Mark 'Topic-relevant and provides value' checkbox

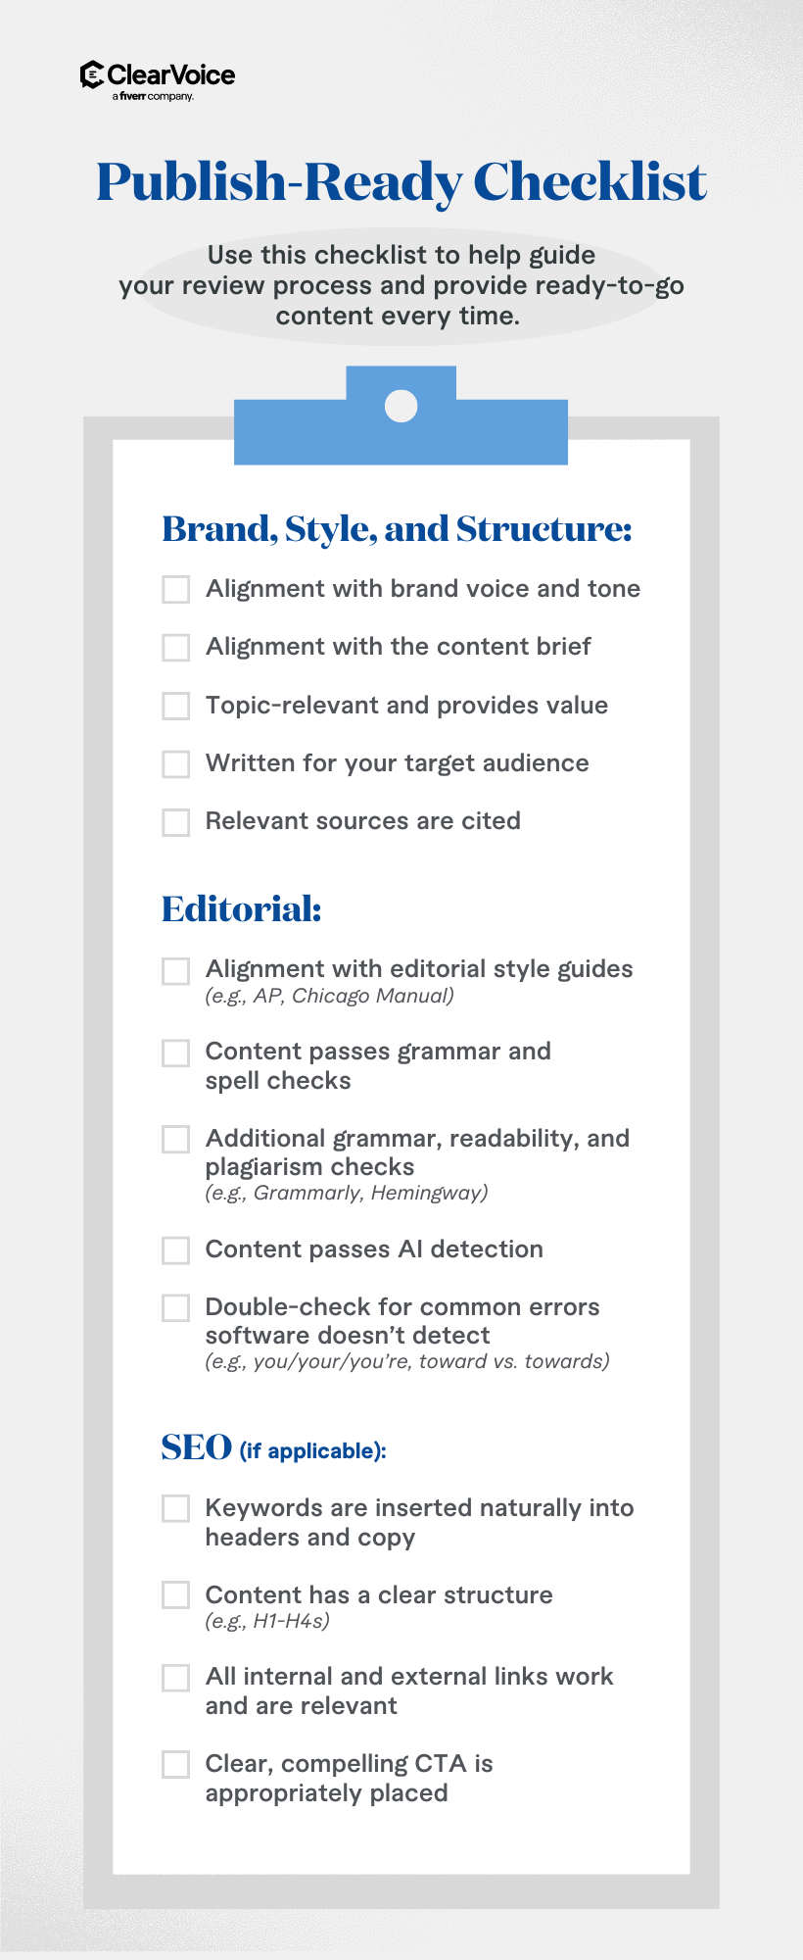[176, 706]
